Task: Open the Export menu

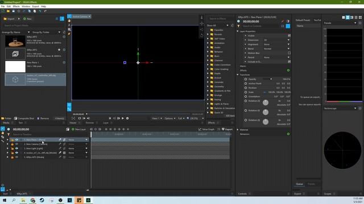Action: (35, 6)
